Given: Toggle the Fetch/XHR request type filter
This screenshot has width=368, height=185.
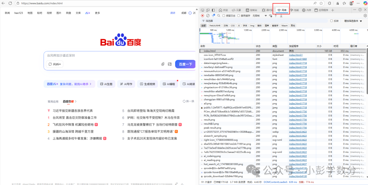Looking at the screenshot, I should 215,26.
